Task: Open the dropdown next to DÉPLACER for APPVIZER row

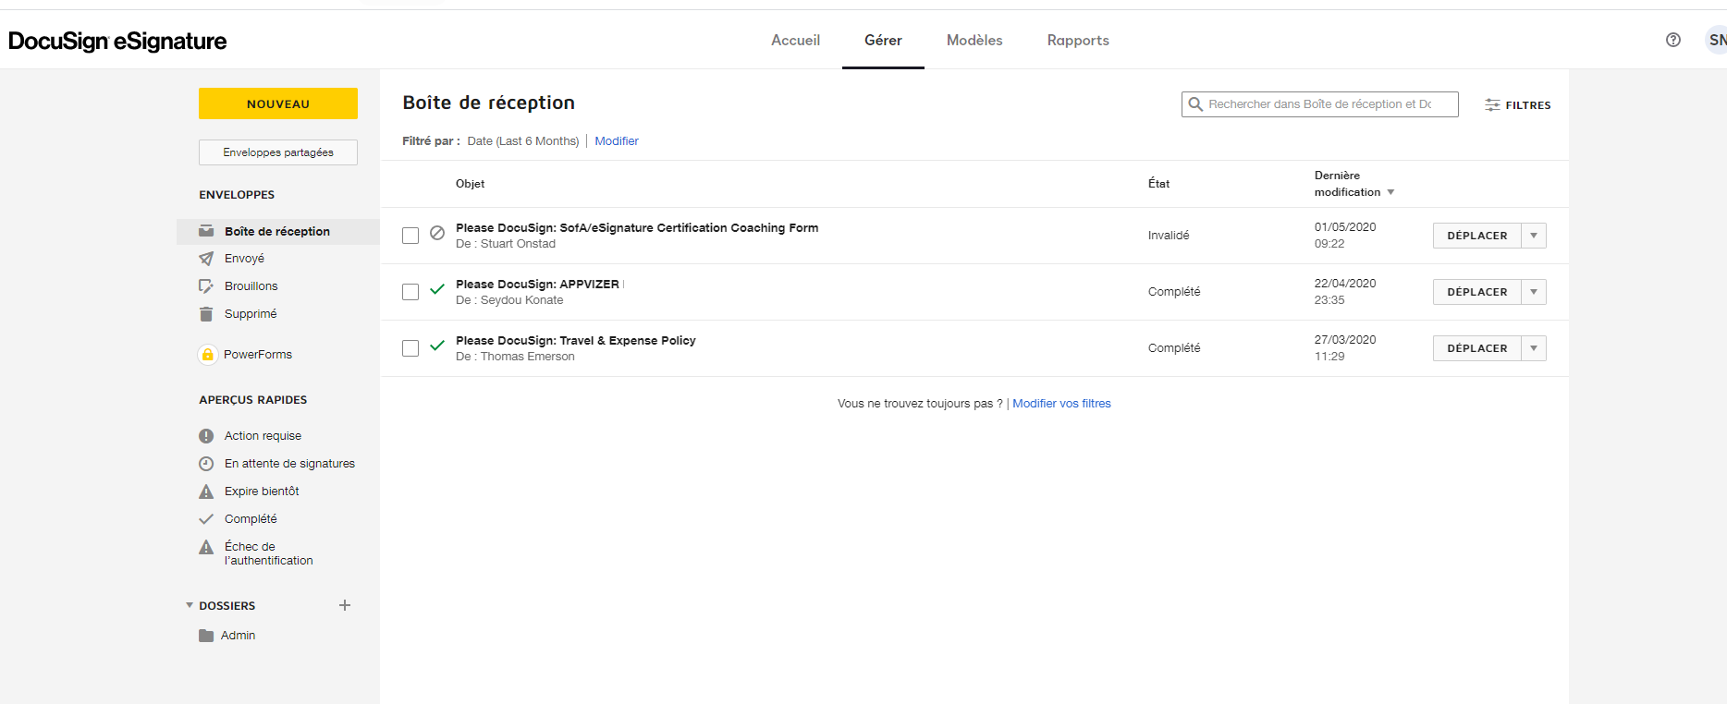Action: 1534,292
